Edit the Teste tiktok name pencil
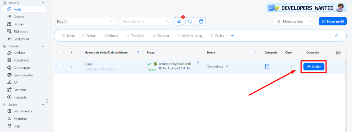This screenshot has height=132, width=352. [x=227, y=67]
